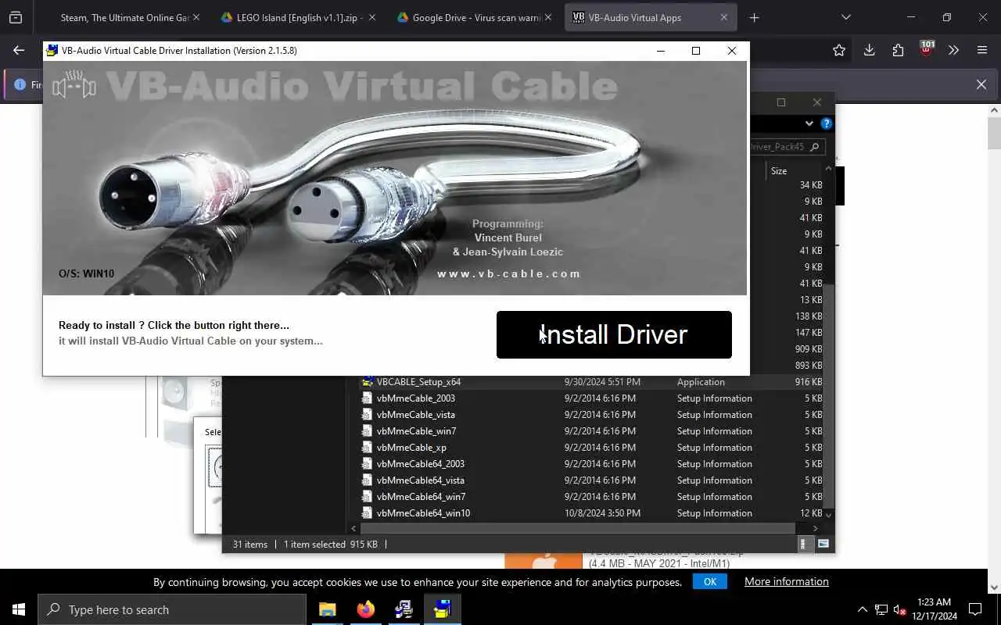This screenshot has width=1001, height=625.
Task: Go back with the browser back arrow
Action: (19, 50)
